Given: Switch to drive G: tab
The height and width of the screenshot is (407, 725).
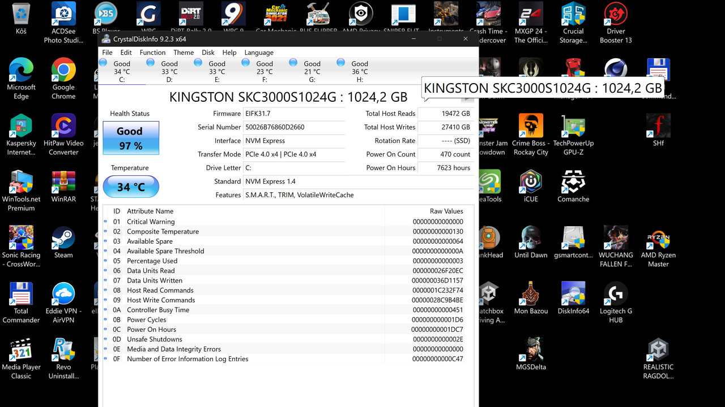Looking at the screenshot, I should 312,71.
